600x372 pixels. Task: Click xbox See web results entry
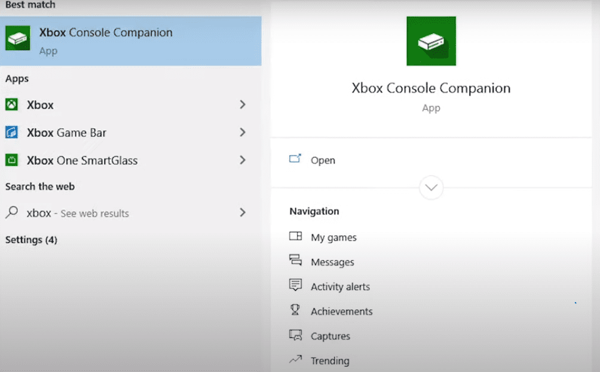pos(126,213)
